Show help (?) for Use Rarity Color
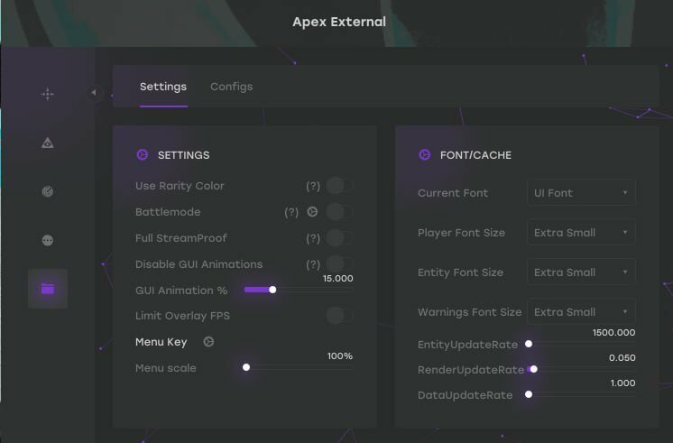 (313, 186)
